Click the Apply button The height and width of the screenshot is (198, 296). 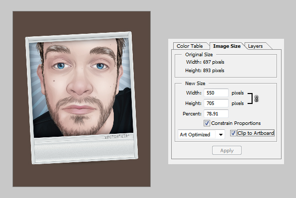click(227, 150)
